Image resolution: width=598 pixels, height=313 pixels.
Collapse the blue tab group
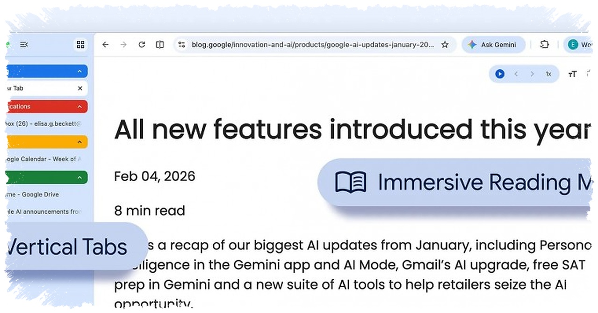[79, 71]
